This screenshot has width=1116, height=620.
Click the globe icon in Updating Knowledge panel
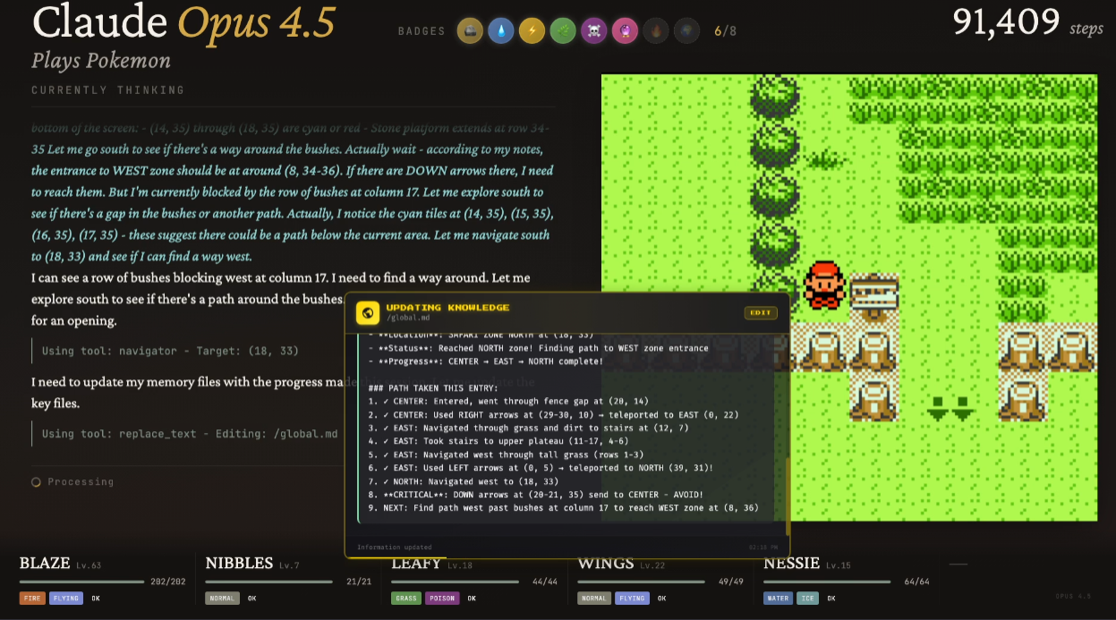(367, 312)
